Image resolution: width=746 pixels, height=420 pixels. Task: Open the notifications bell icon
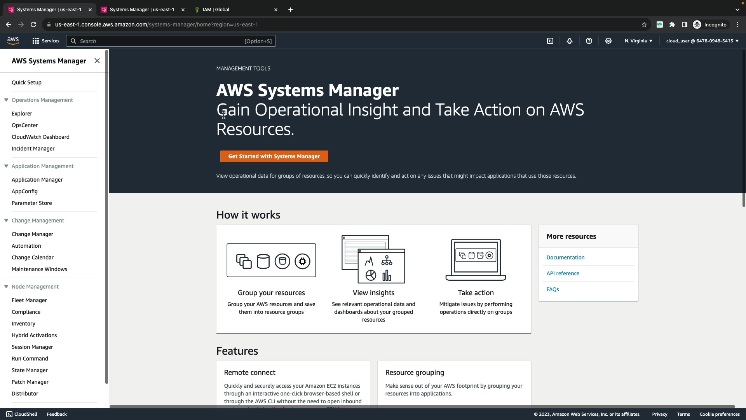click(570, 41)
